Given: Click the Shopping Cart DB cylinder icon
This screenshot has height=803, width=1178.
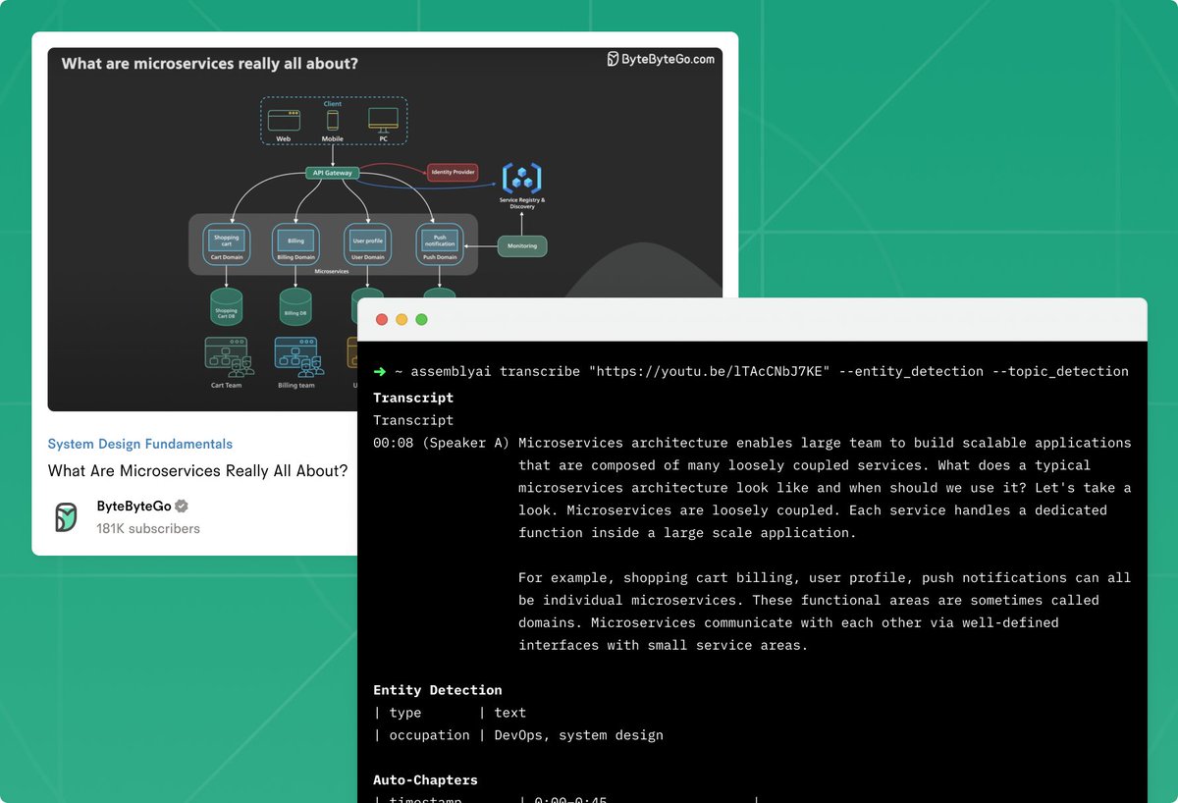Looking at the screenshot, I should 227,307.
